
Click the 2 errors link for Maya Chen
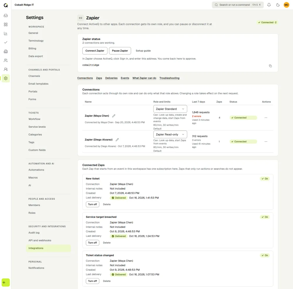196,116
